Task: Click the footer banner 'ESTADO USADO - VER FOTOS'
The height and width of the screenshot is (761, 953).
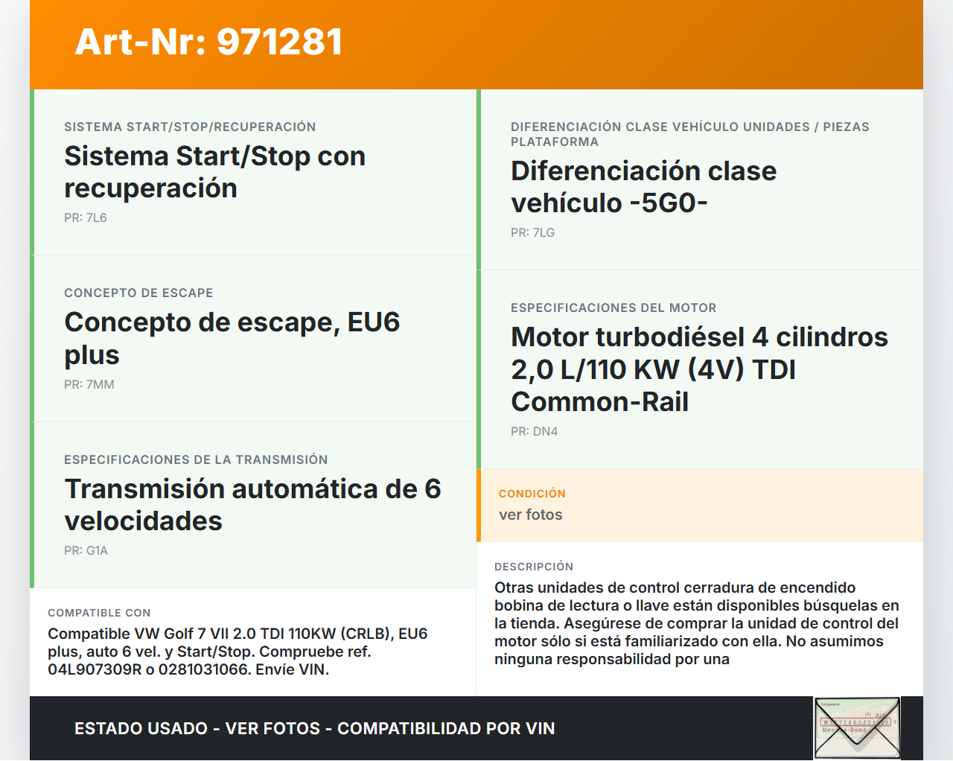Action: 315,729
